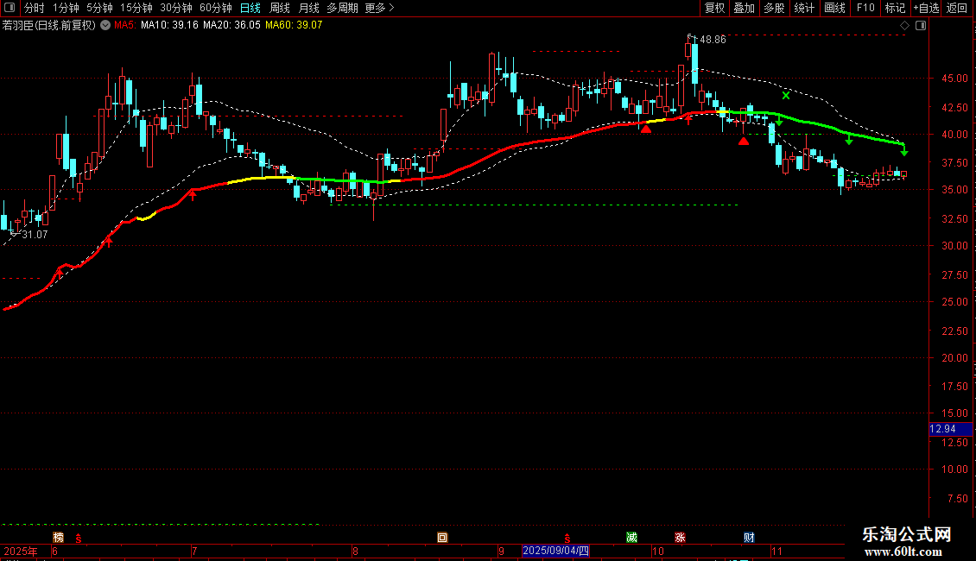This screenshot has height=561, width=976.
Task: Click the red triangle marker near late October
Action: pyautogui.click(x=744, y=142)
